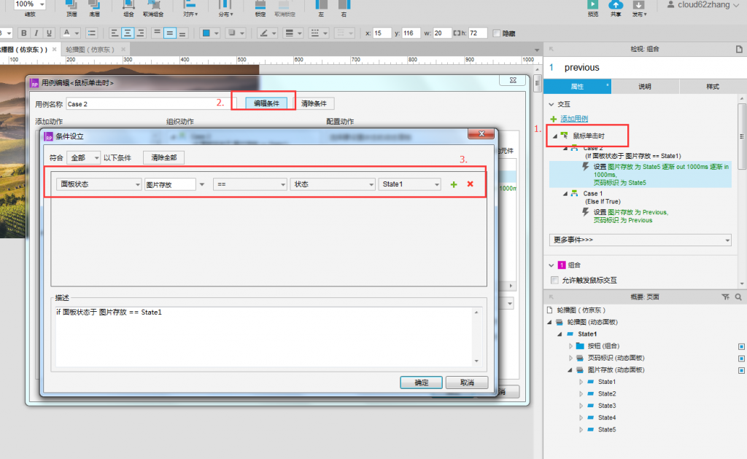The height and width of the screenshot is (459, 747).
Task: Align text right in format bar
Action: coord(140,33)
